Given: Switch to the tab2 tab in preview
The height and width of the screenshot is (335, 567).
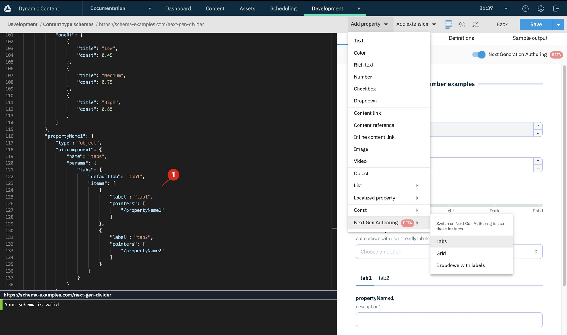Looking at the screenshot, I should click(x=384, y=278).
